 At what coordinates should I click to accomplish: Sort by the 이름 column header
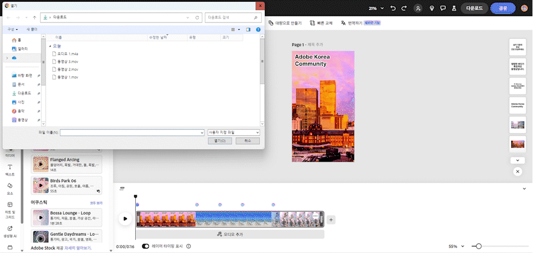(x=97, y=38)
